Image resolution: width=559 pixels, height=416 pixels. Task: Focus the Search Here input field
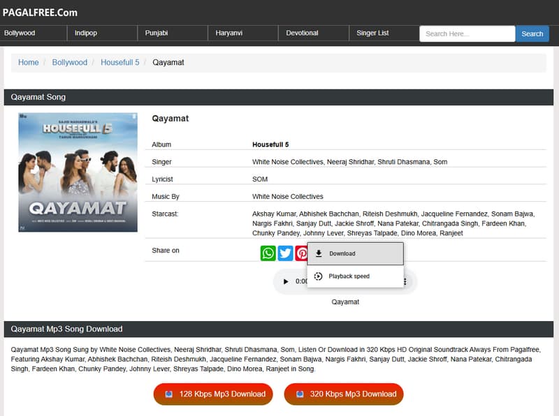[467, 34]
